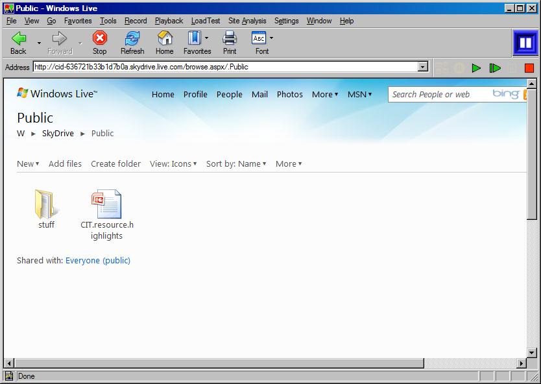
Task: Click the large blue Pause button
Action: coord(525,43)
